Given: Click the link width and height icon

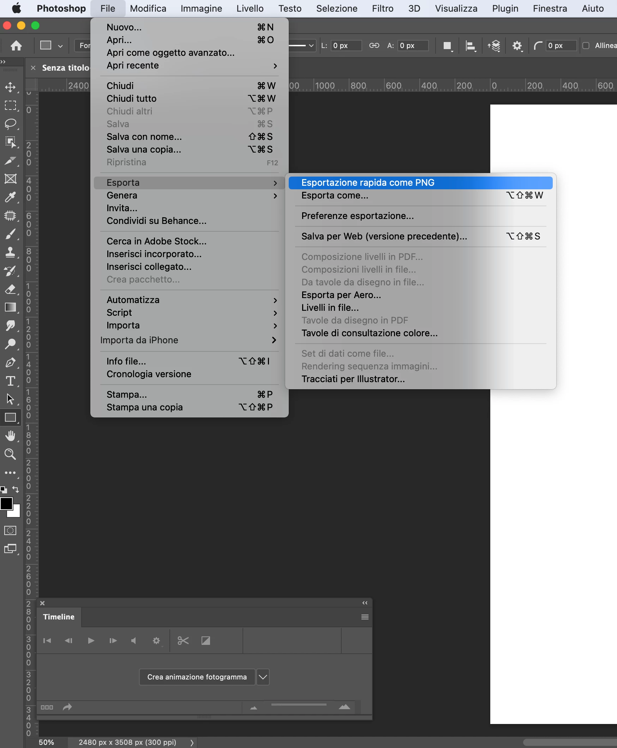Looking at the screenshot, I should [x=374, y=46].
